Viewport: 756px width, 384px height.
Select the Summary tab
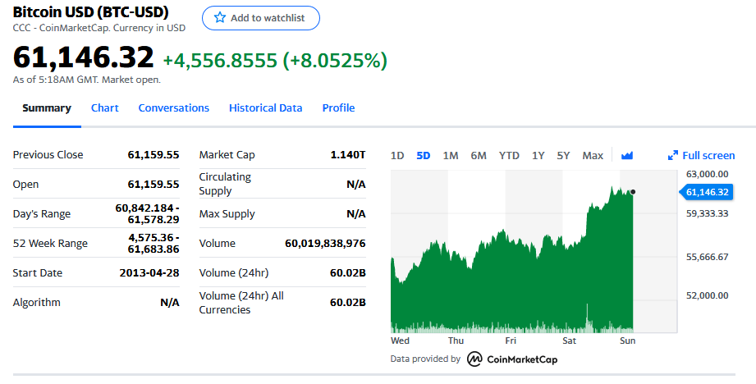pos(47,108)
